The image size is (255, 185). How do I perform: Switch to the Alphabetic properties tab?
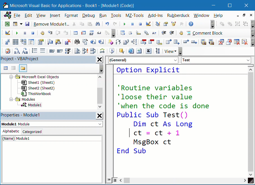tap(11, 131)
